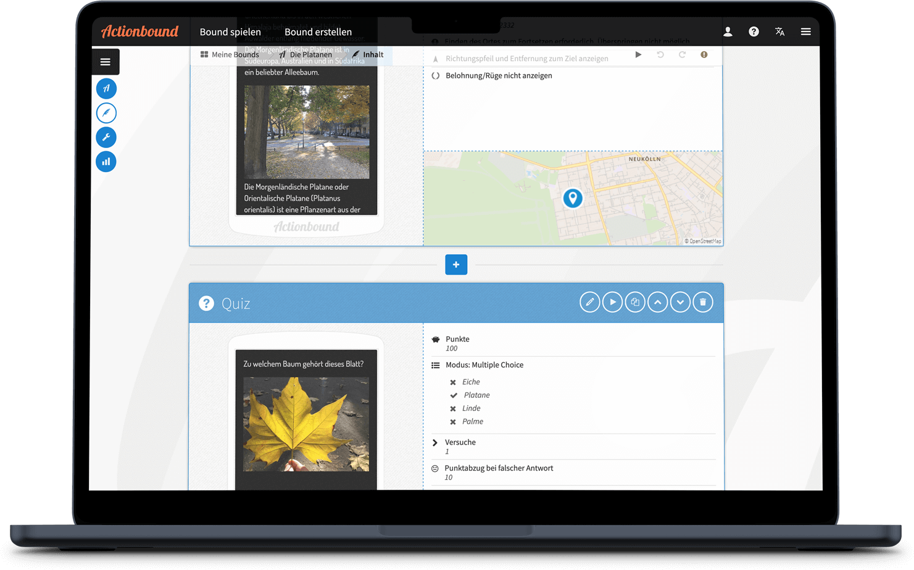Open the wrench tool icon in the sidebar

(106, 137)
